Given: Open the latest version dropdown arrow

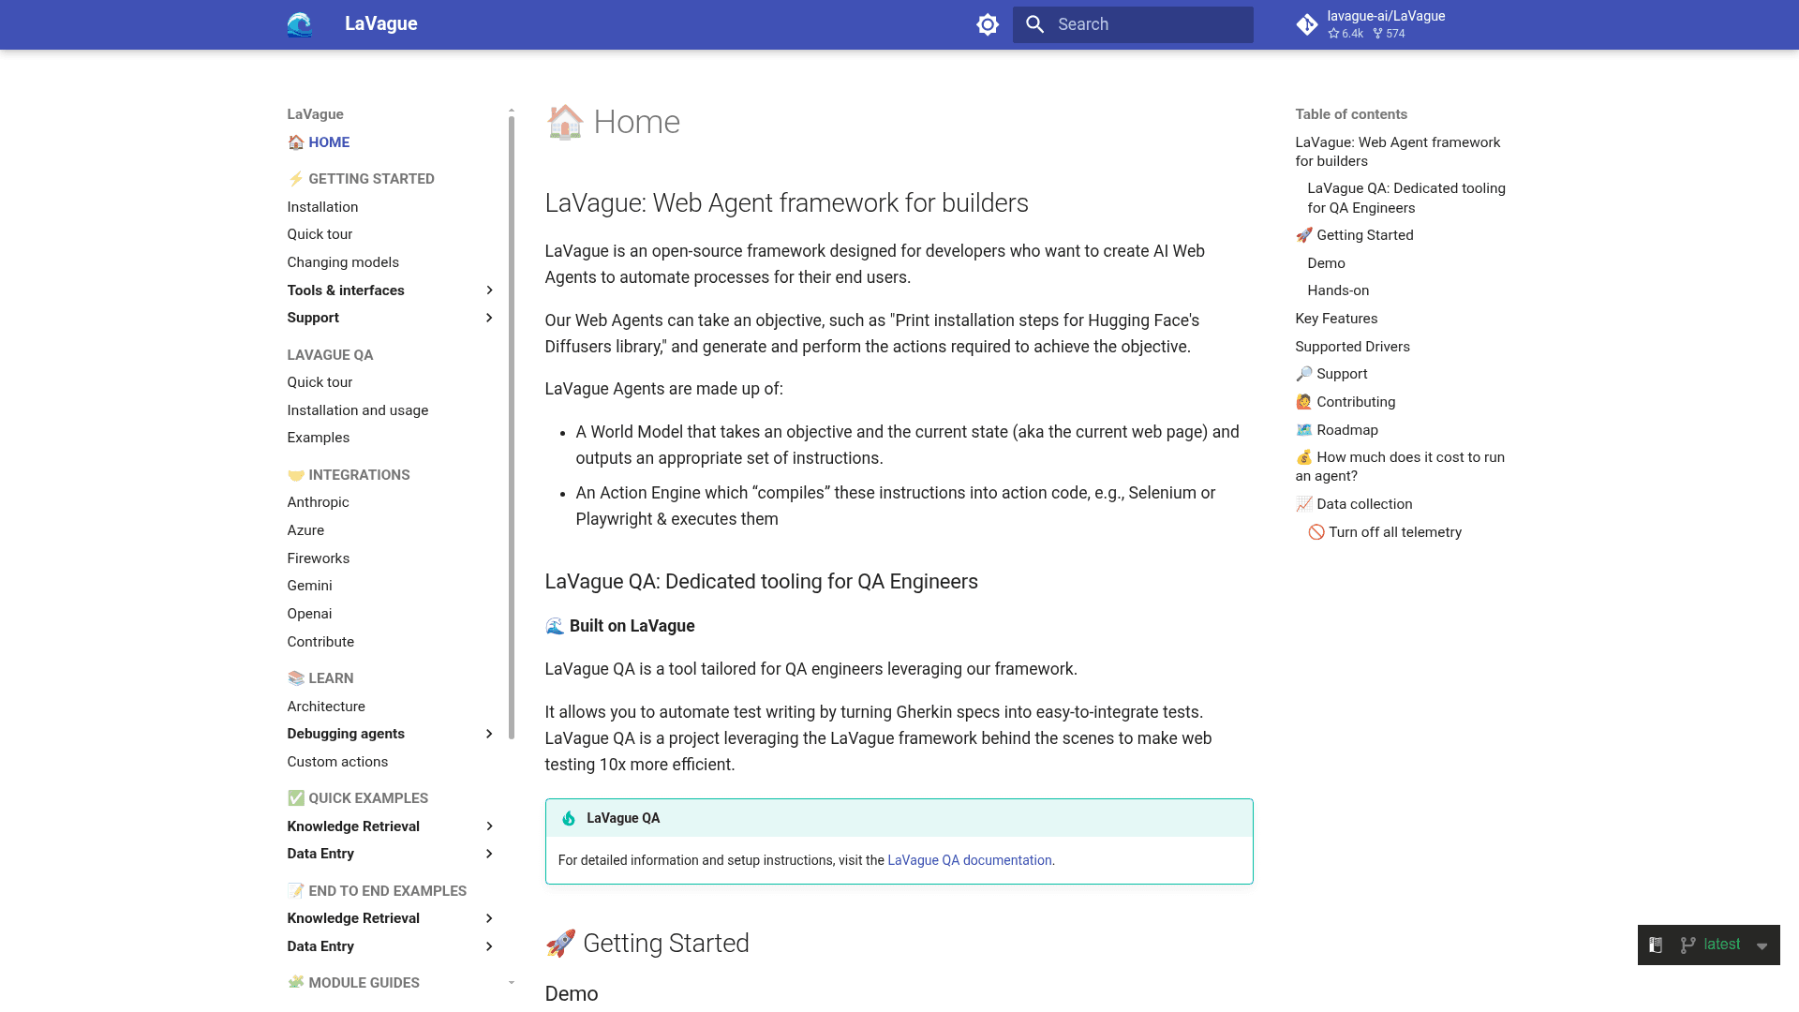Looking at the screenshot, I should 1762,945.
